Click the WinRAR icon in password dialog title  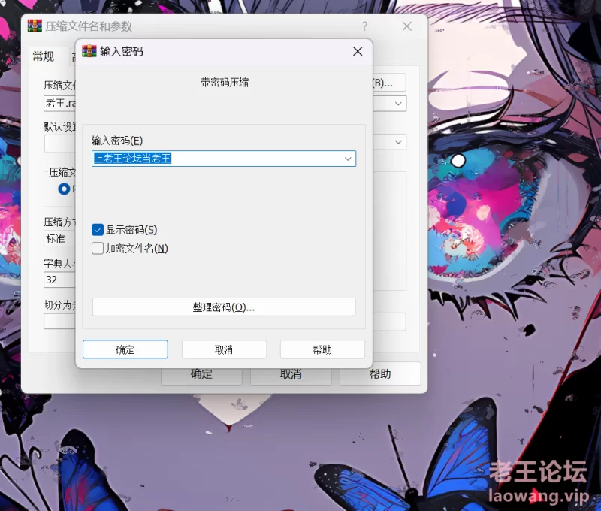click(89, 51)
